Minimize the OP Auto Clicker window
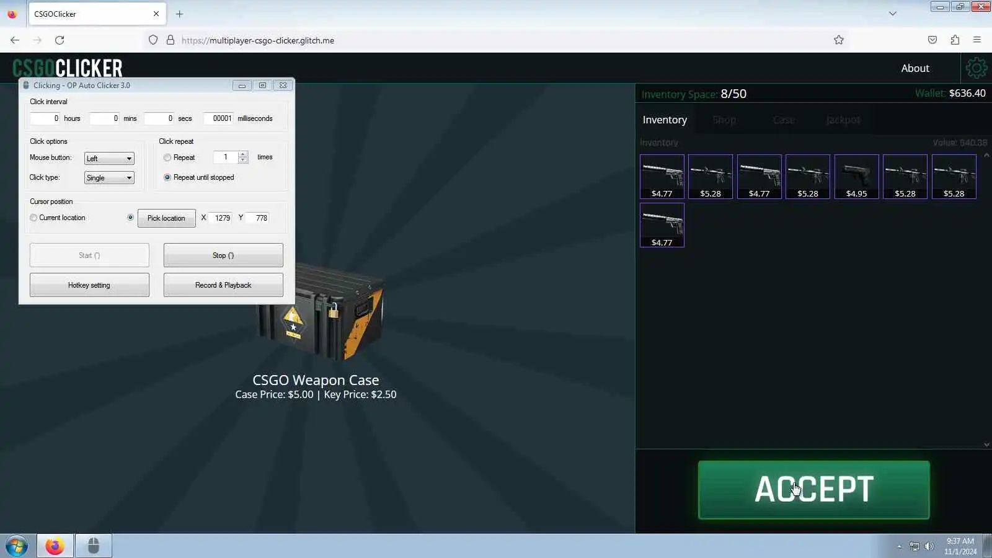The image size is (992, 558). [x=242, y=86]
